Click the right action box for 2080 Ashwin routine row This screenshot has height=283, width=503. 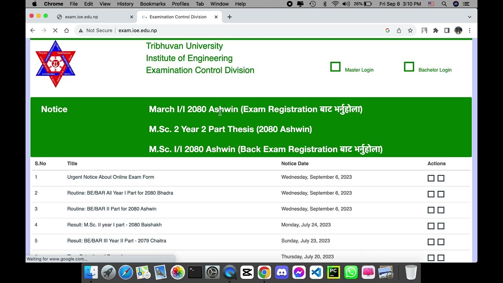pyautogui.click(x=441, y=210)
